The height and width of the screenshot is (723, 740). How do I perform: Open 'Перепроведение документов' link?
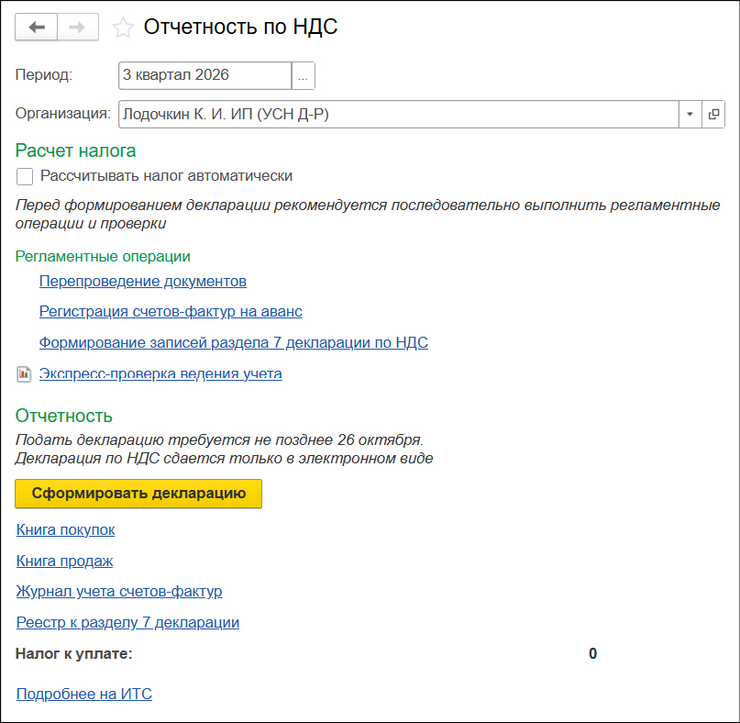pyautogui.click(x=142, y=281)
